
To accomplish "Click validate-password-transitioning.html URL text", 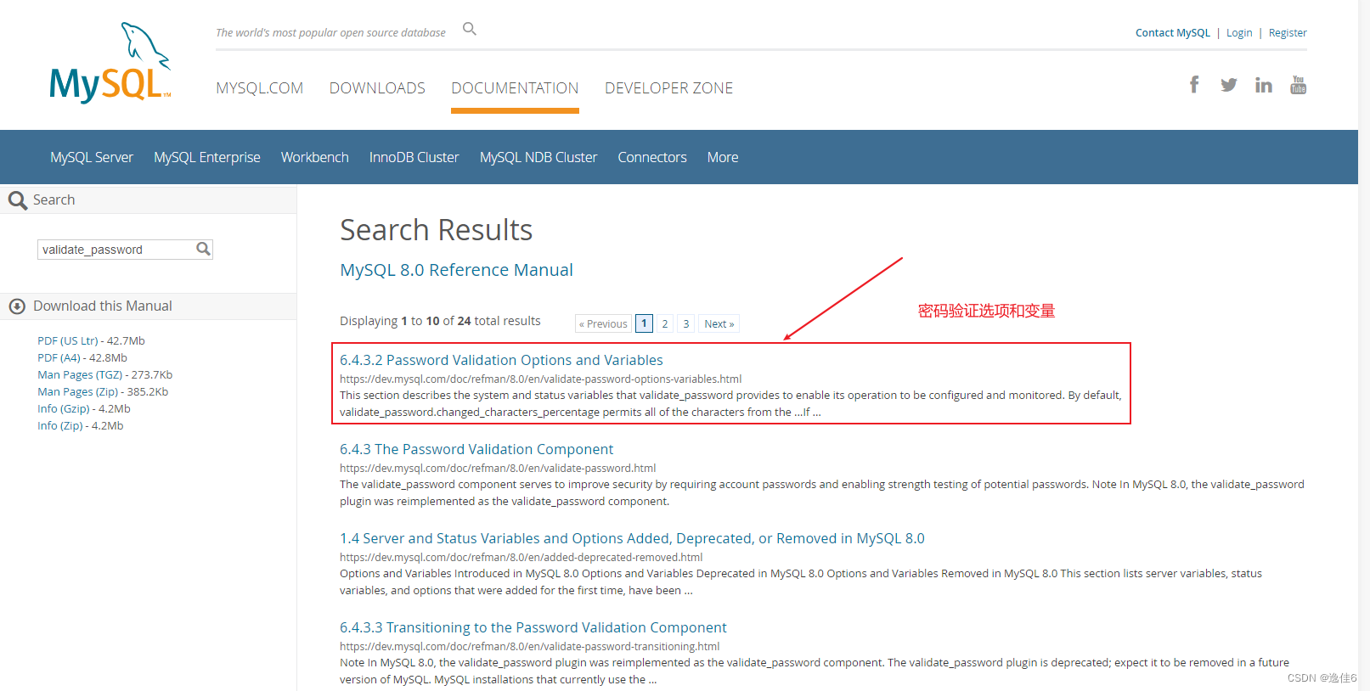I will coord(530,646).
